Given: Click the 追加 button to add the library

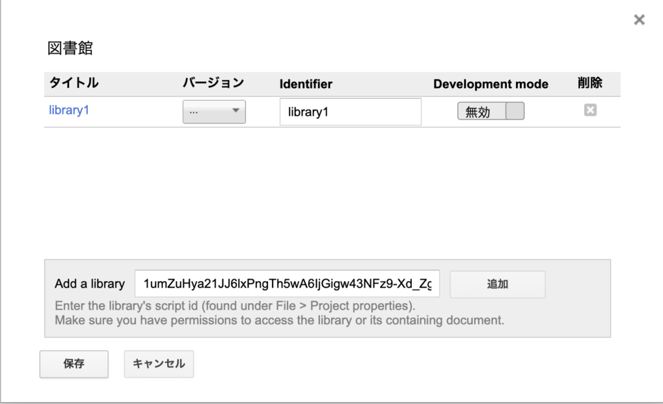Looking at the screenshot, I should 497,284.
